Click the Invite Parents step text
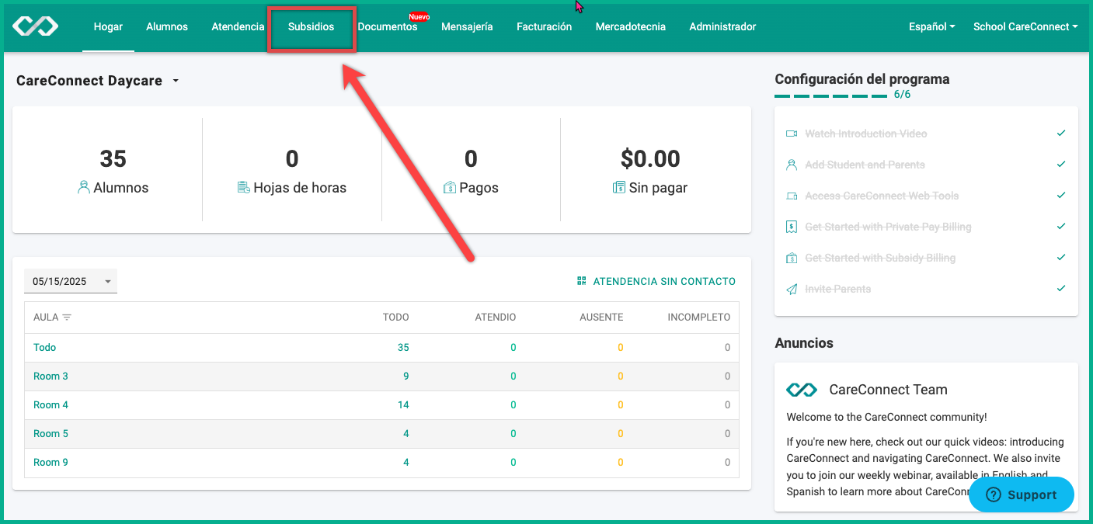This screenshot has height=524, width=1093. click(837, 289)
